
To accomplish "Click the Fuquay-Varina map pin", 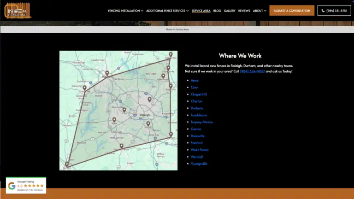I will click(122, 146).
